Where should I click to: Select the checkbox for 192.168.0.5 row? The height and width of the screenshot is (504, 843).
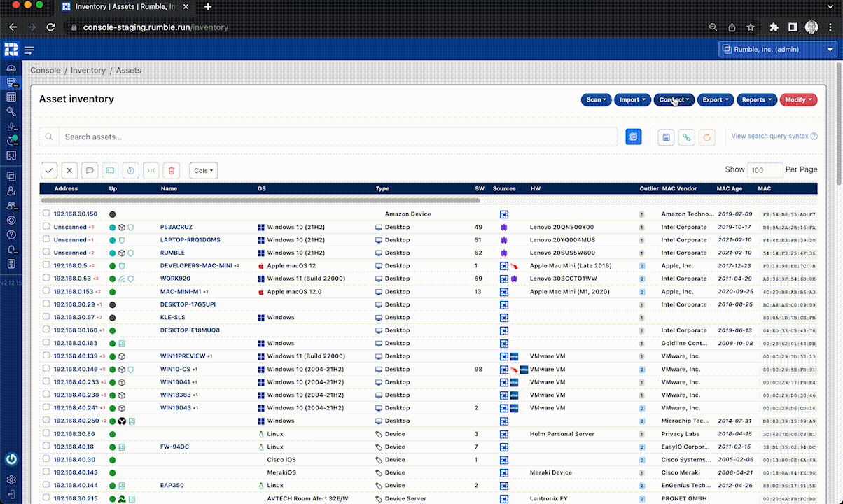(x=46, y=265)
